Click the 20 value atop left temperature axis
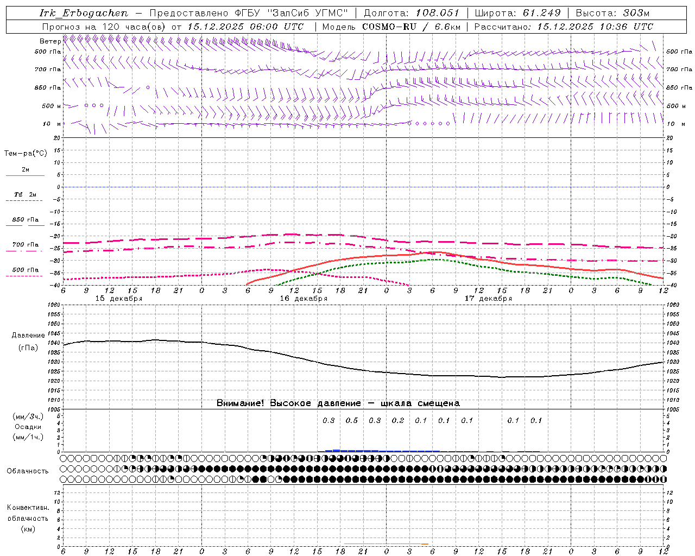695x556 pixels. point(56,138)
